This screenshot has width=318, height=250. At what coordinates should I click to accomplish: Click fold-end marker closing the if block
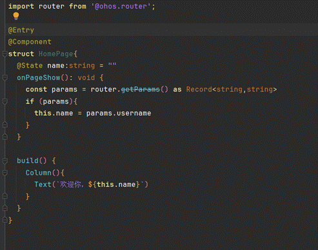click(x=5, y=124)
